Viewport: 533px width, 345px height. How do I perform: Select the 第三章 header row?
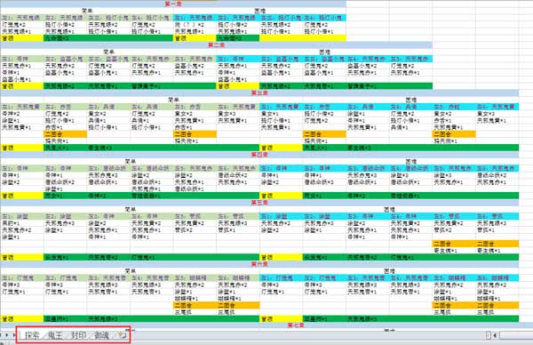tap(259, 92)
